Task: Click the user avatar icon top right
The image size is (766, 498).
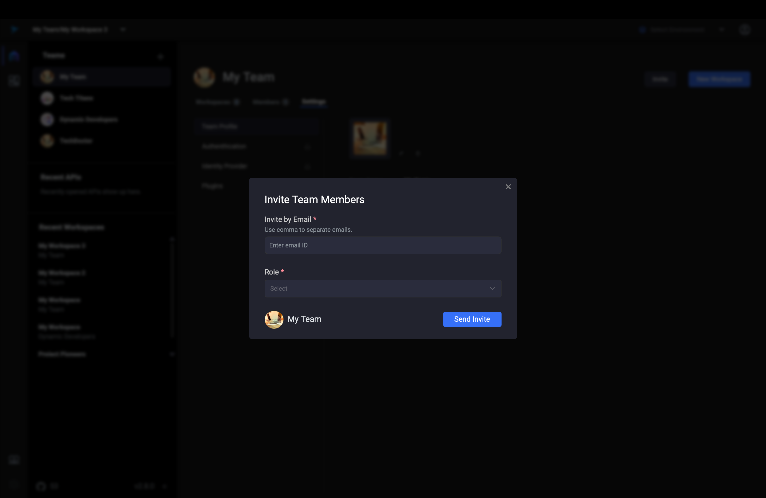Action: [x=745, y=29]
